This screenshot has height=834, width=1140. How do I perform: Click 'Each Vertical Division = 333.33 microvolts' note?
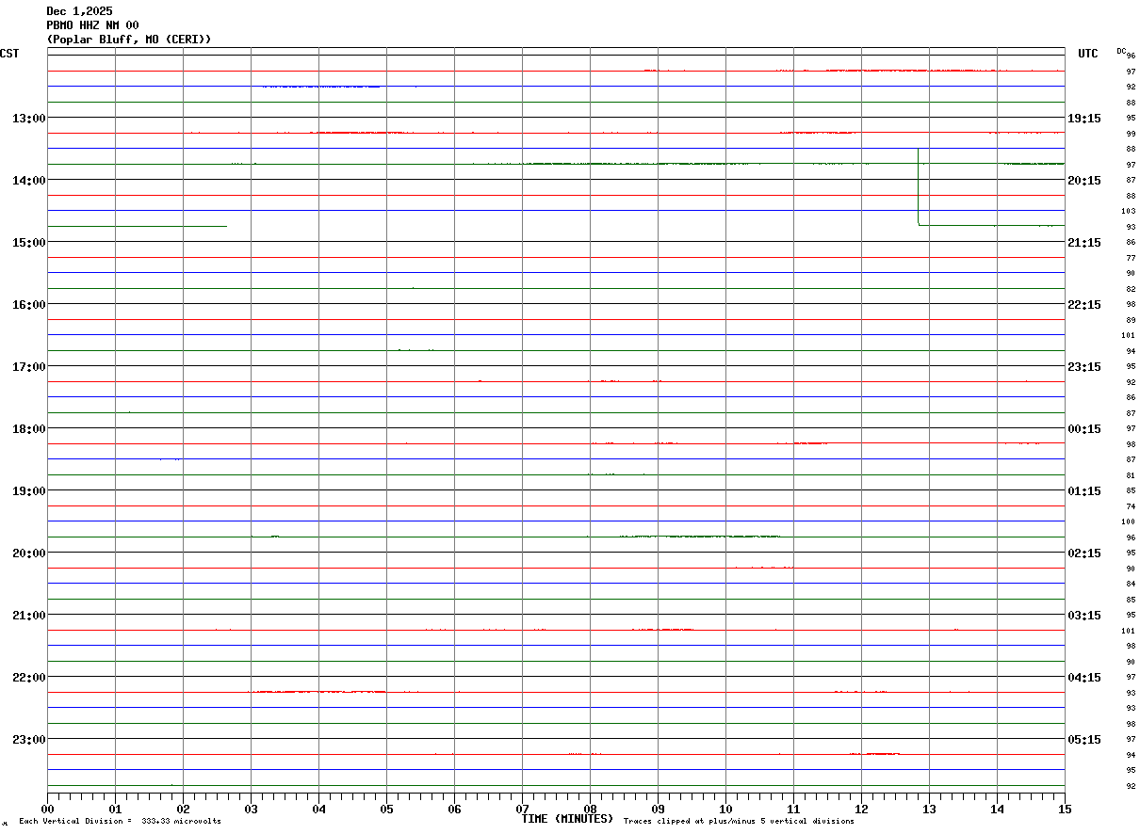pyautogui.click(x=121, y=822)
